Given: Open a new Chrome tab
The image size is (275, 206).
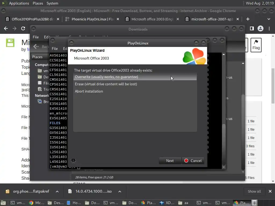Looking at the screenshot, I should [248, 19].
